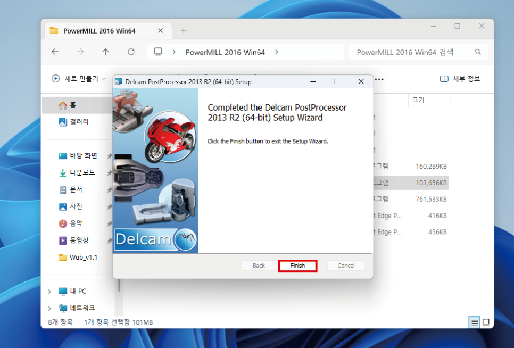Click the pin icon next to 동영상
Image resolution: width=514 pixels, height=348 pixels.
click(110, 241)
